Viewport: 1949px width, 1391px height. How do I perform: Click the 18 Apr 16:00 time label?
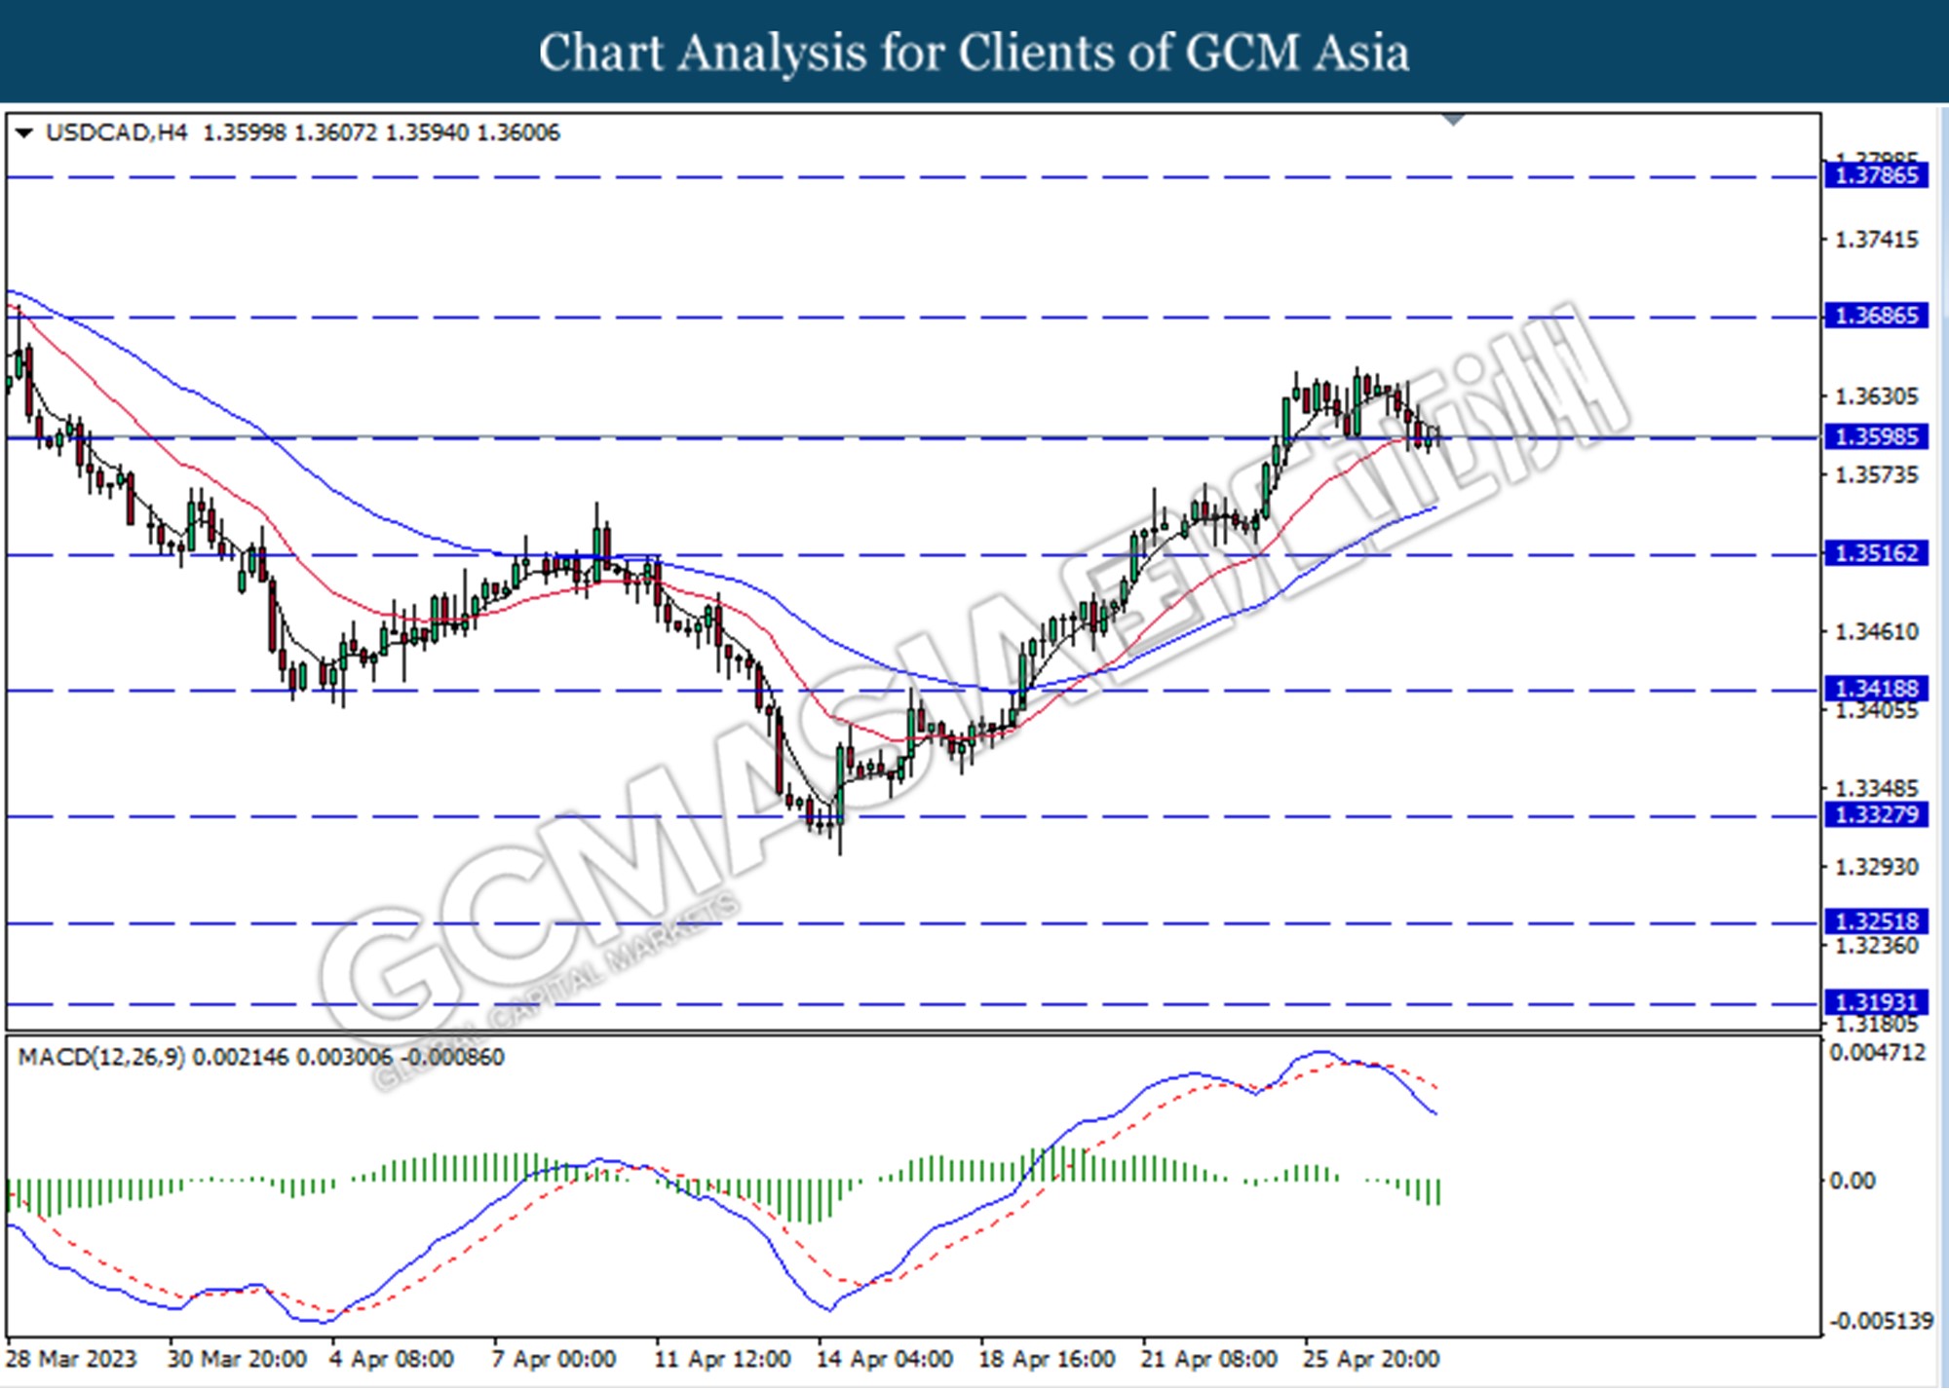pyautogui.click(x=1047, y=1360)
